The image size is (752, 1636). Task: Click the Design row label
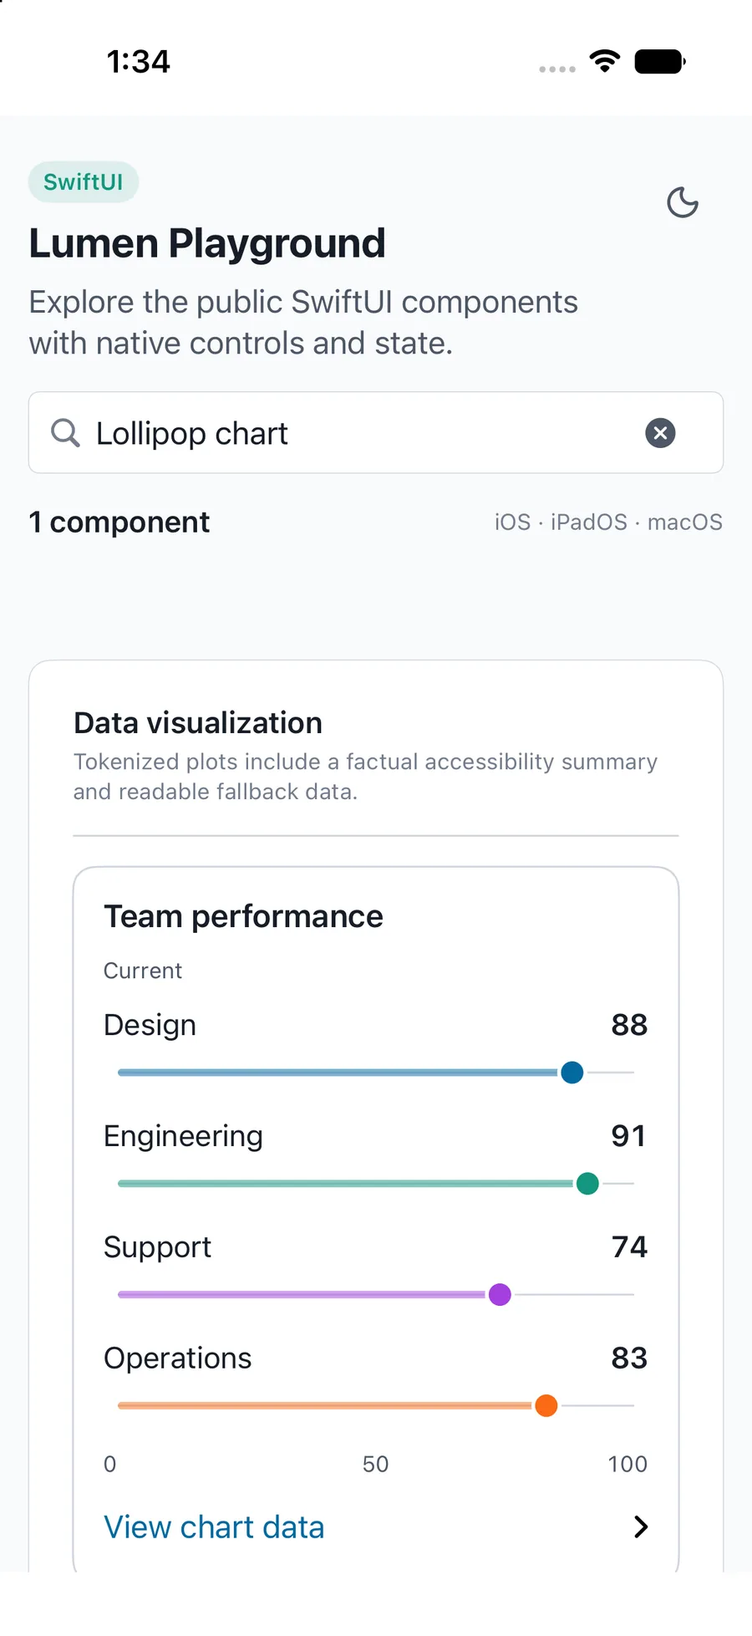click(150, 1026)
